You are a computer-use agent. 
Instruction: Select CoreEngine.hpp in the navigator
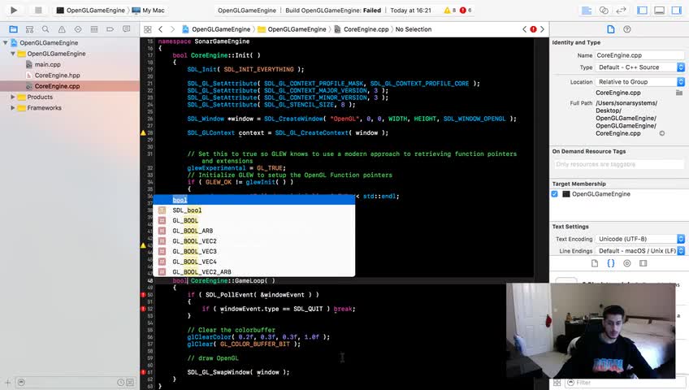click(x=57, y=76)
